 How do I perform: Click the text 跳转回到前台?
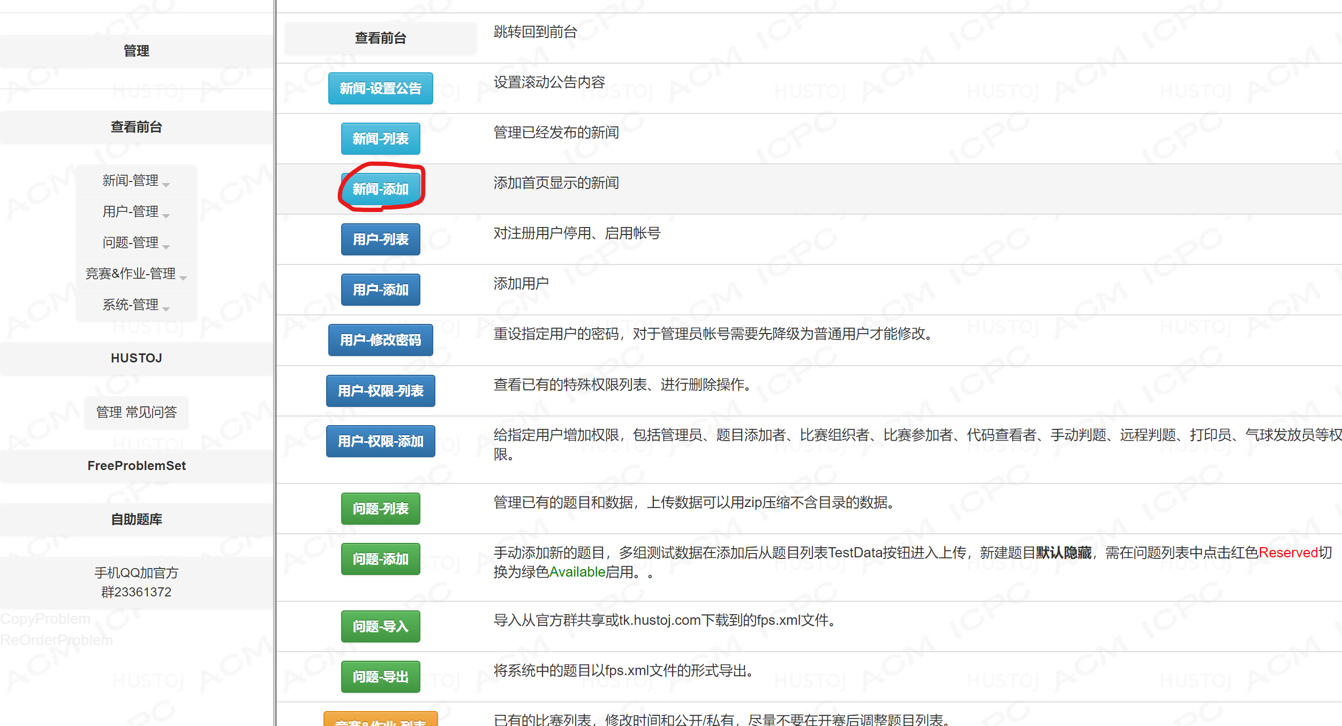(535, 32)
